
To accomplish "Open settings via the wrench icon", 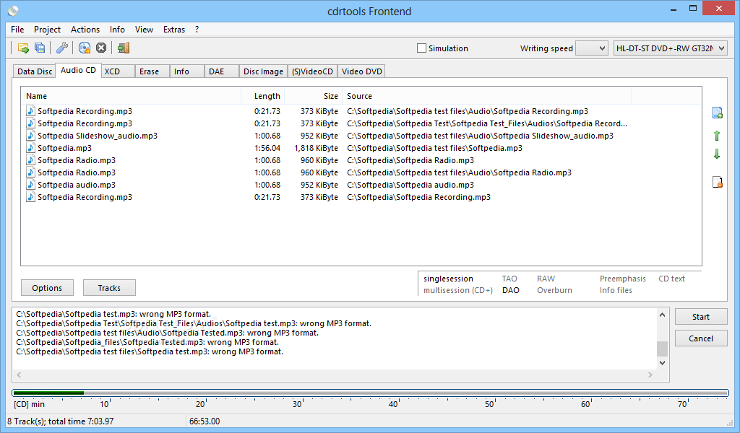I will coord(62,48).
